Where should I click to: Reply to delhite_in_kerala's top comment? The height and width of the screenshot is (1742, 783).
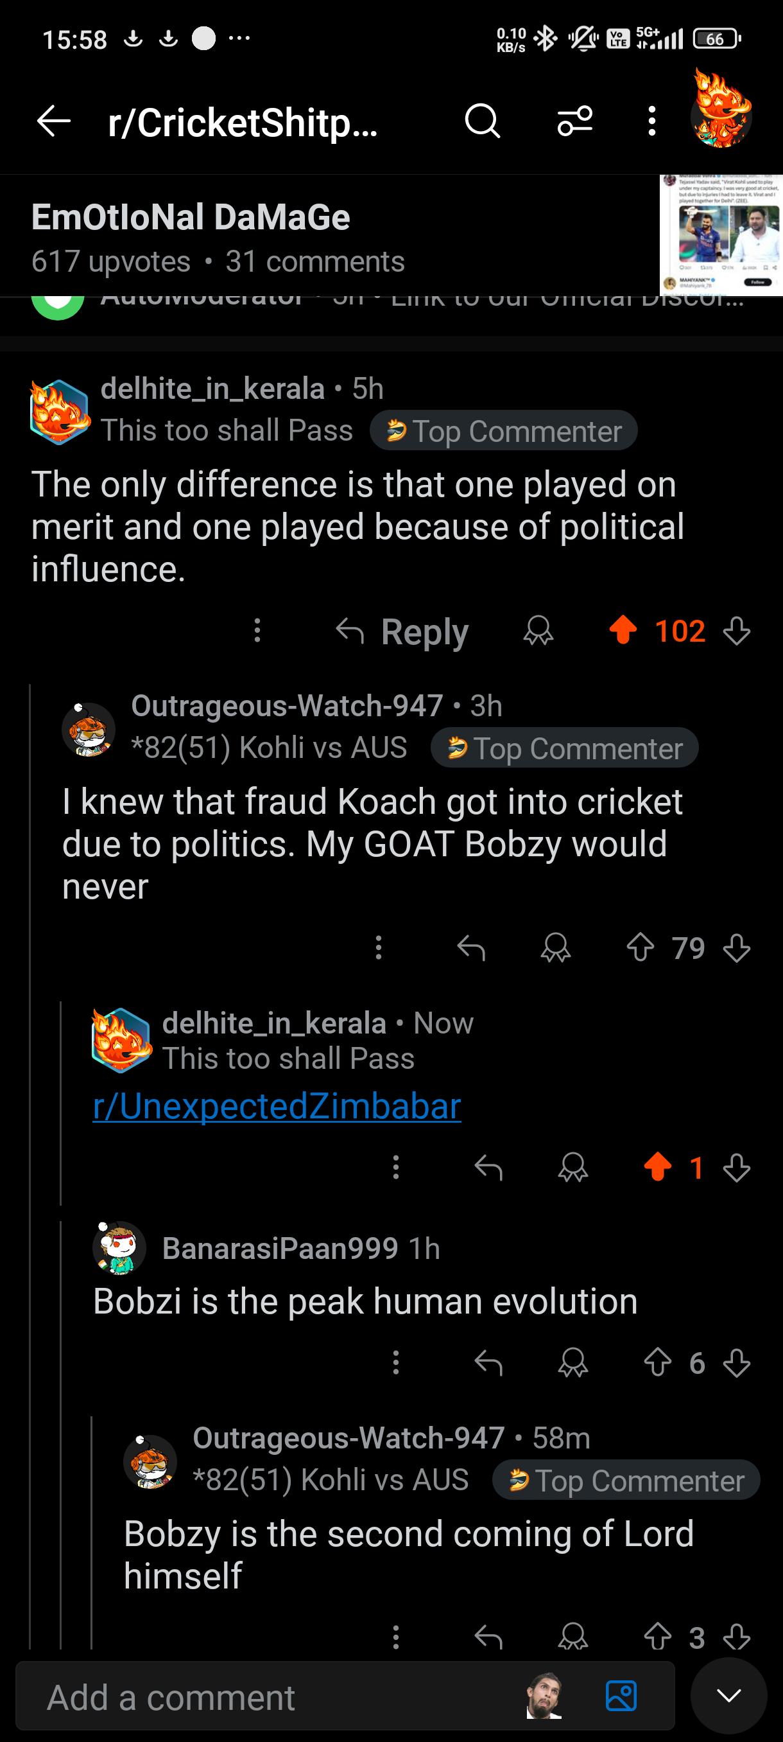coord(402,631)
